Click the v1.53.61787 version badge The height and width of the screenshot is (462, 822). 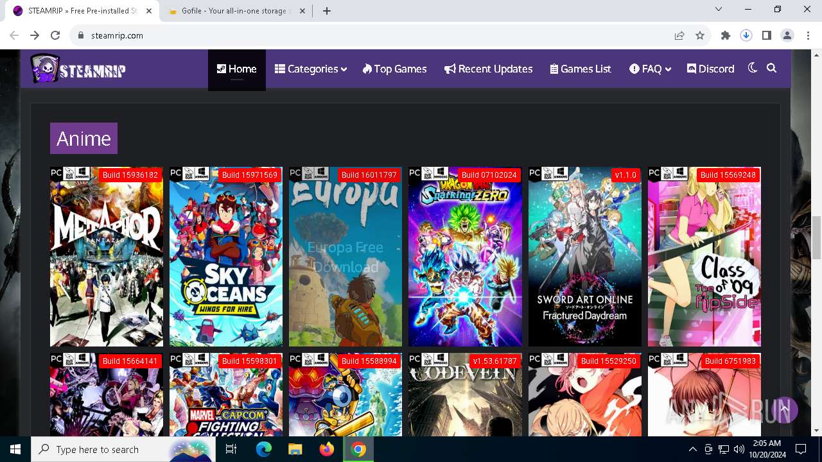(x=494, y=361)
